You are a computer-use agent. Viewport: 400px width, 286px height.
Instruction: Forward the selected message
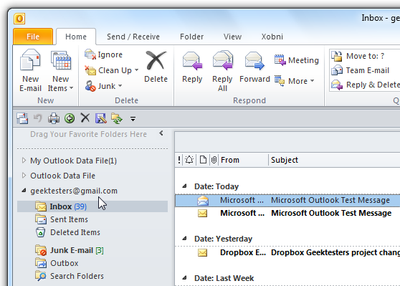(x=254, y=67)
